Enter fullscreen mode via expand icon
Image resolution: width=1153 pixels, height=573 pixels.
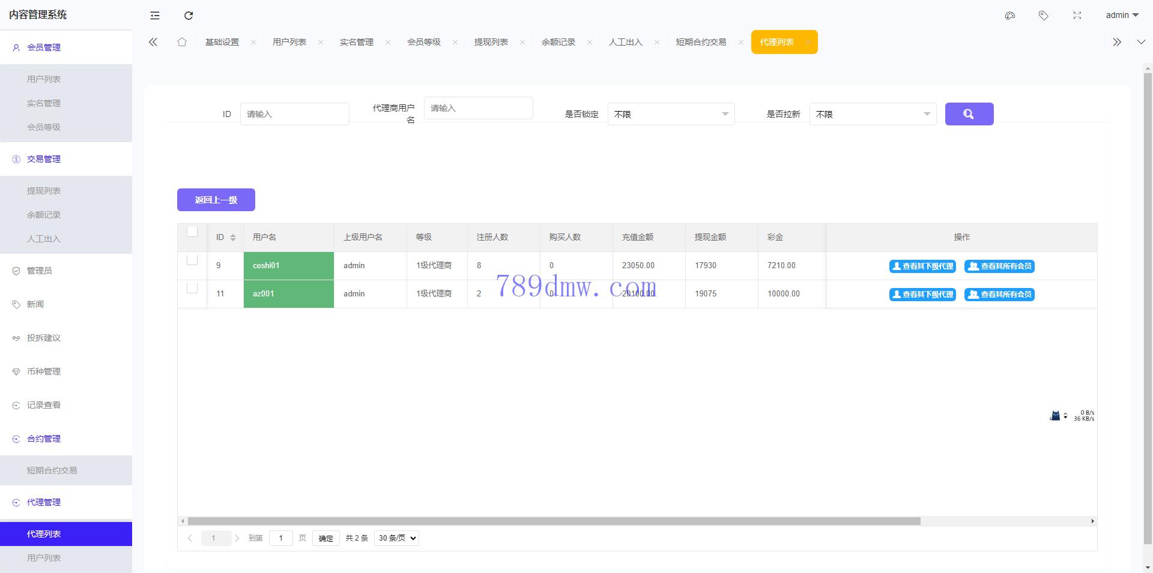1077,16
